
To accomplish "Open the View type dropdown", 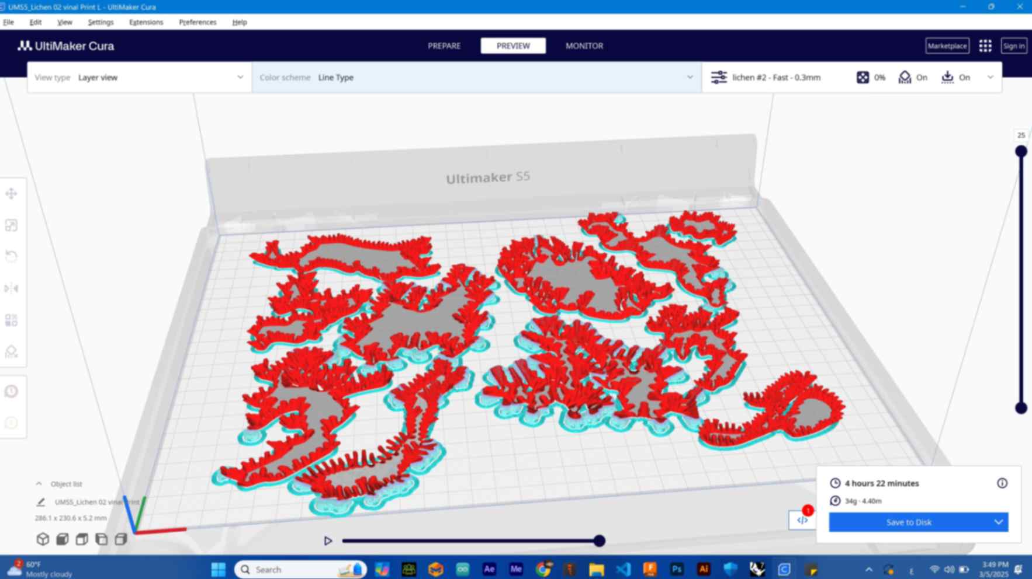I will [139, 77].
